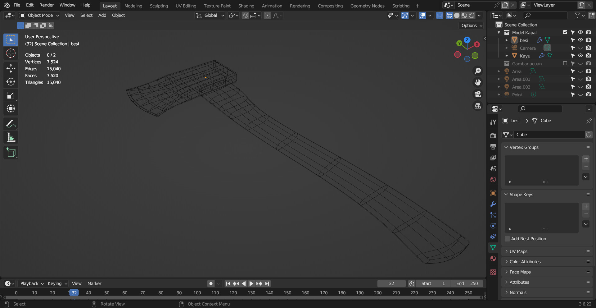Click the zoom view magnifier icon

478,71
